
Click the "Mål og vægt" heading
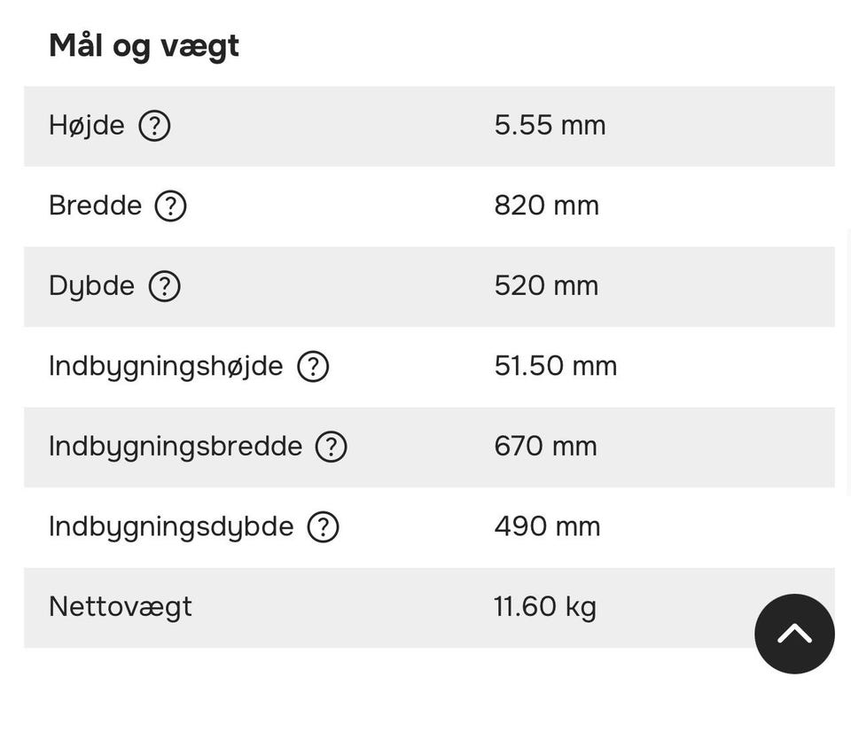point(144,45)
